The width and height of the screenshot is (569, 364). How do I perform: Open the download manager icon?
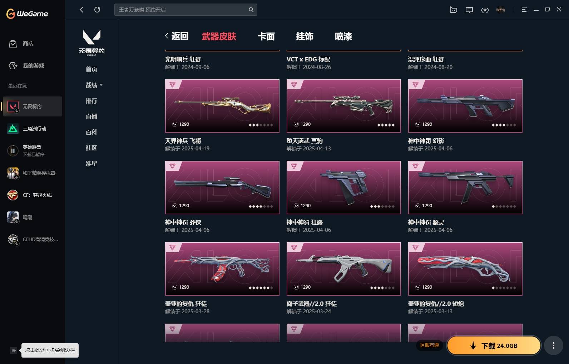[485, 10]
